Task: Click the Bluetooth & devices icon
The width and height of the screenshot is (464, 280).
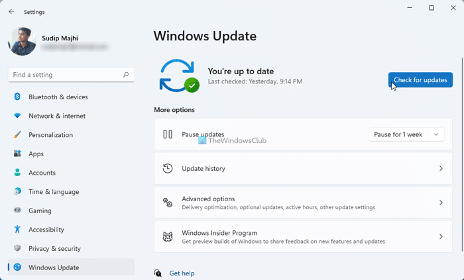Action: (17, 97)
